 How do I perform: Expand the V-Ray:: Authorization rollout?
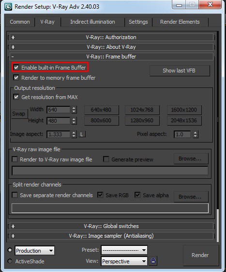point(111,37)
